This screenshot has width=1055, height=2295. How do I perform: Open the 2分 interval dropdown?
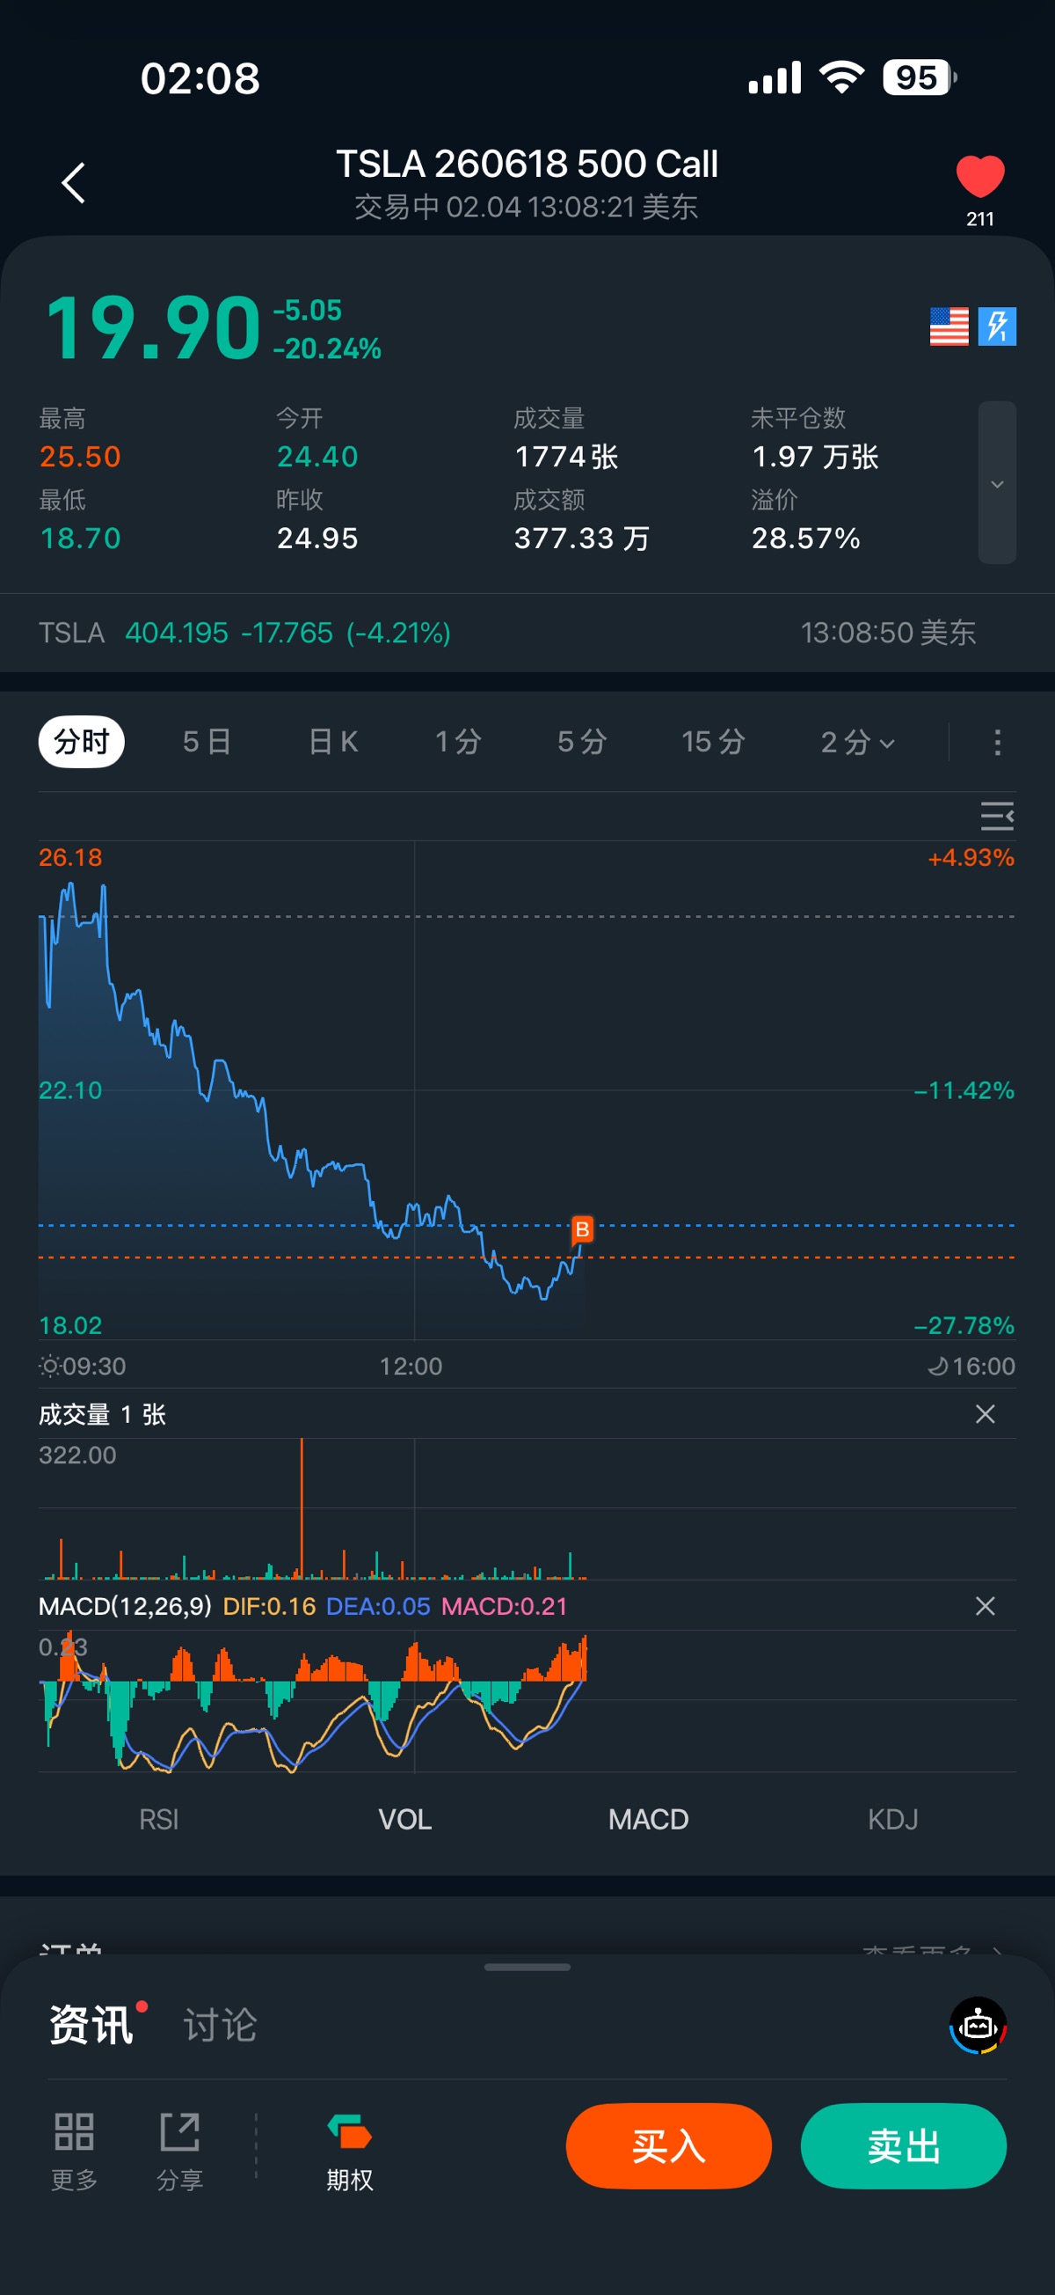click(856, 742)
